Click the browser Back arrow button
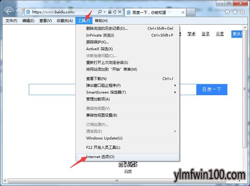Screen dimensions: 250x186 9,12
